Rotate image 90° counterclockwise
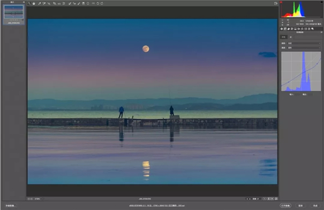Image resolution: width=324 pixels, height=210 pixels. pyautogui.click(x=98, y=4)
